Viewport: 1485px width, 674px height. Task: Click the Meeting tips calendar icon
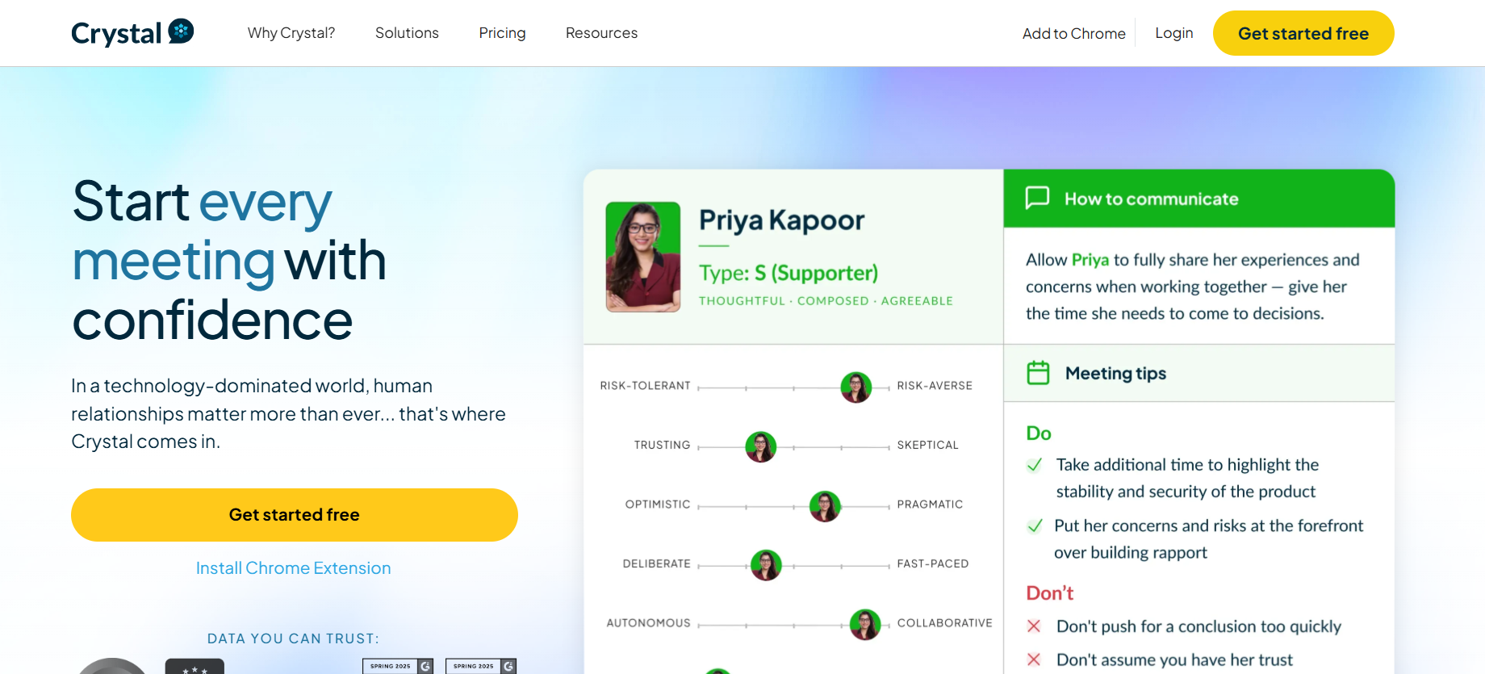point(1038,373)
